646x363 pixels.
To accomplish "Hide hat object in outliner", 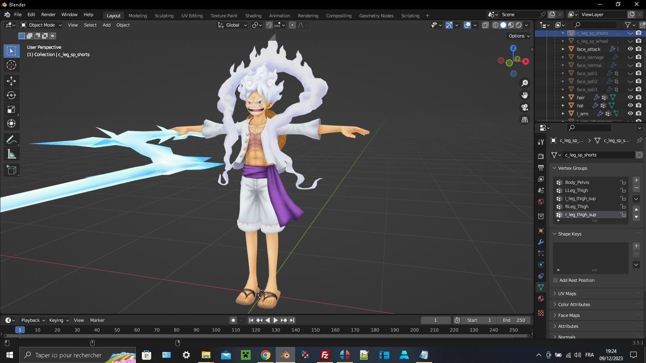I will tap(630, 105).
